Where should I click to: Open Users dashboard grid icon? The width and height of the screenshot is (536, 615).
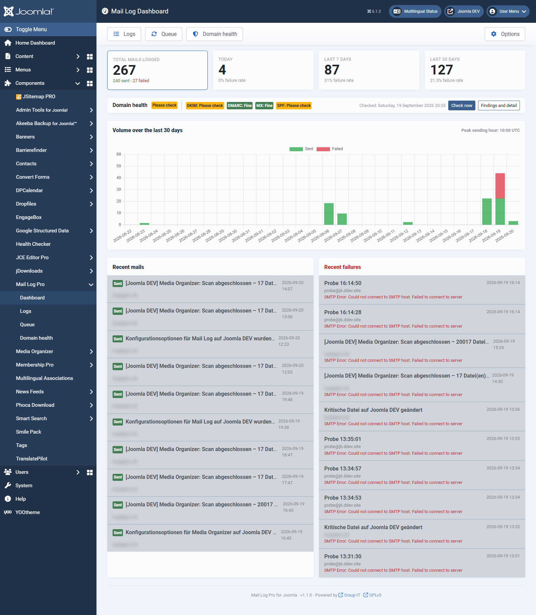point(90,472)
